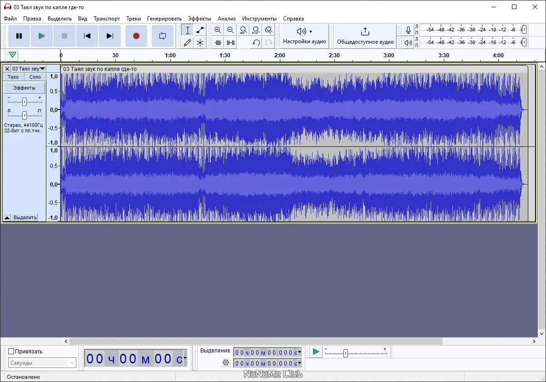
Task: Open the selection start format dropdown
Action: tap(300, 352)
